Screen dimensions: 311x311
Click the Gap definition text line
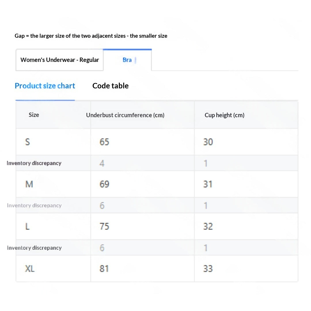point(91,36)
